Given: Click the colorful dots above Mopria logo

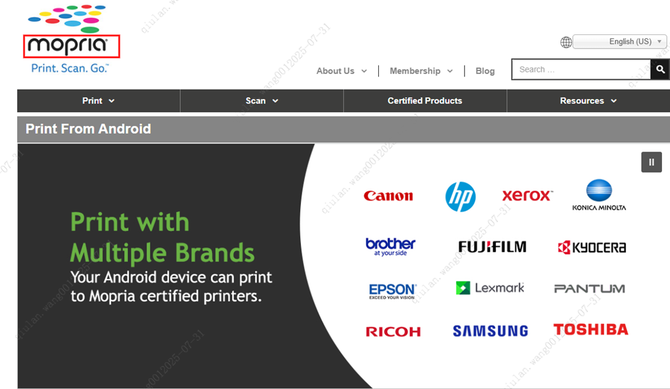Looking at the screenshot, I should (x=67, y=18).
